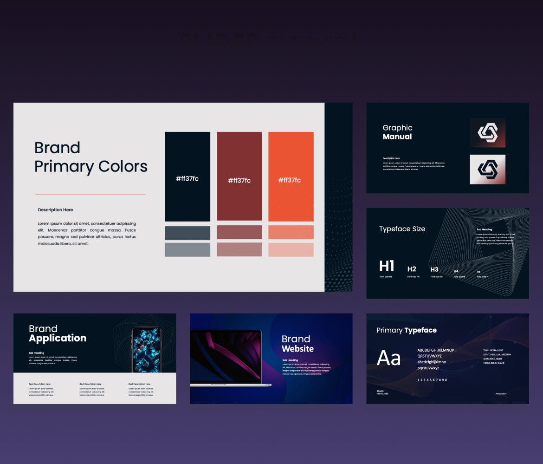This screenshot has height=464, width=543.
Task: Pick the large maroon color swatch
Action: [239, 176]
